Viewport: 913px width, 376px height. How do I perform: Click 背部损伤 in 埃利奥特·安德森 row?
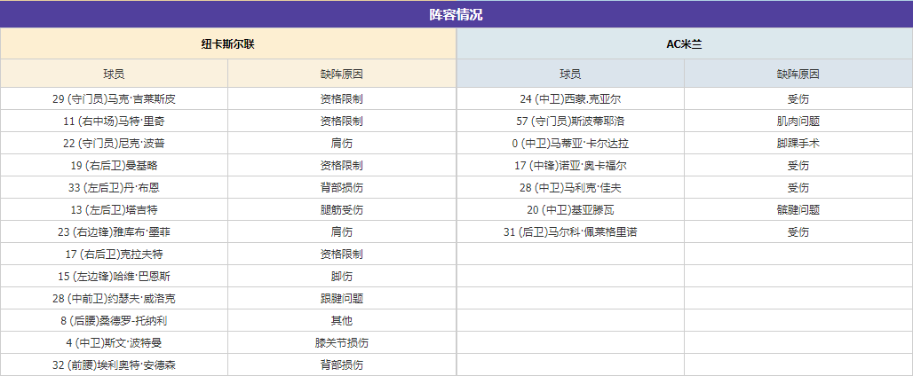(342, 365)
